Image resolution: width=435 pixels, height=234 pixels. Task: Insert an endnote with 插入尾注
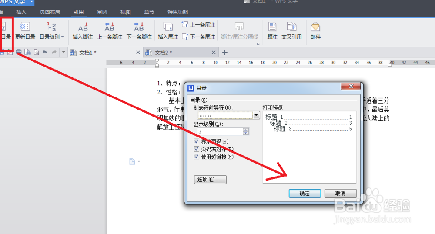[168, 30]
